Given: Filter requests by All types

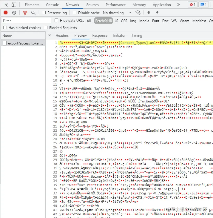Looking at the screenshot, I should pos(89,21).
